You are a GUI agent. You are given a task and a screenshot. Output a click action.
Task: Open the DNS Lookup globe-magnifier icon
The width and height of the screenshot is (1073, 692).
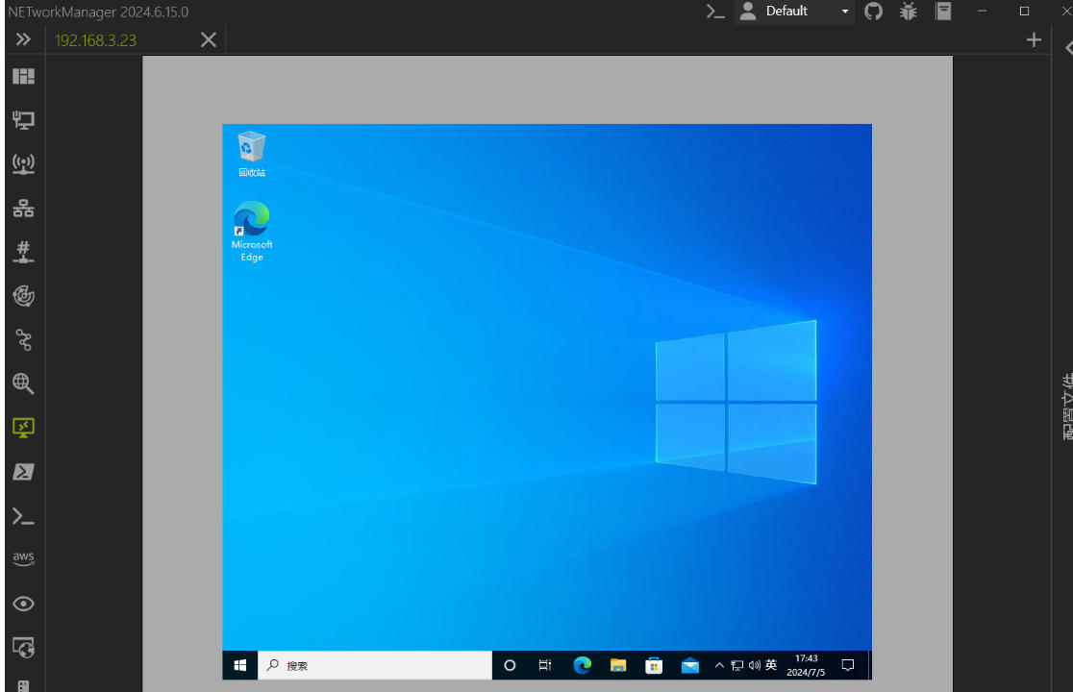click(23, 383)
